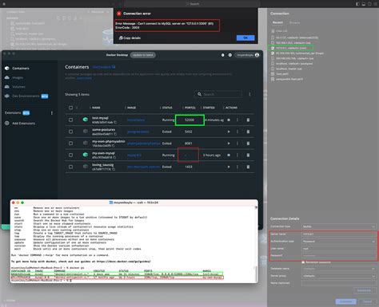Click the Give feedback link next to Containers

[104, 67]
